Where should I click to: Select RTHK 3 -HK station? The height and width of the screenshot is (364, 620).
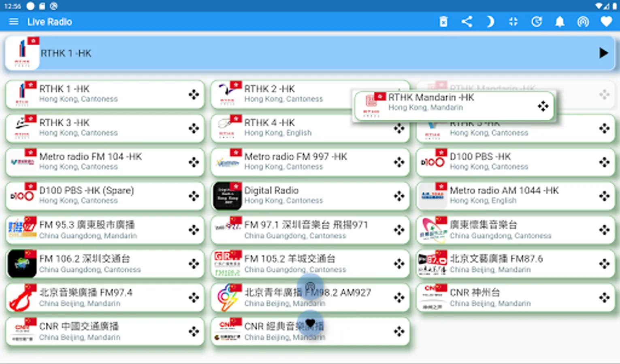tap(105, 129)
